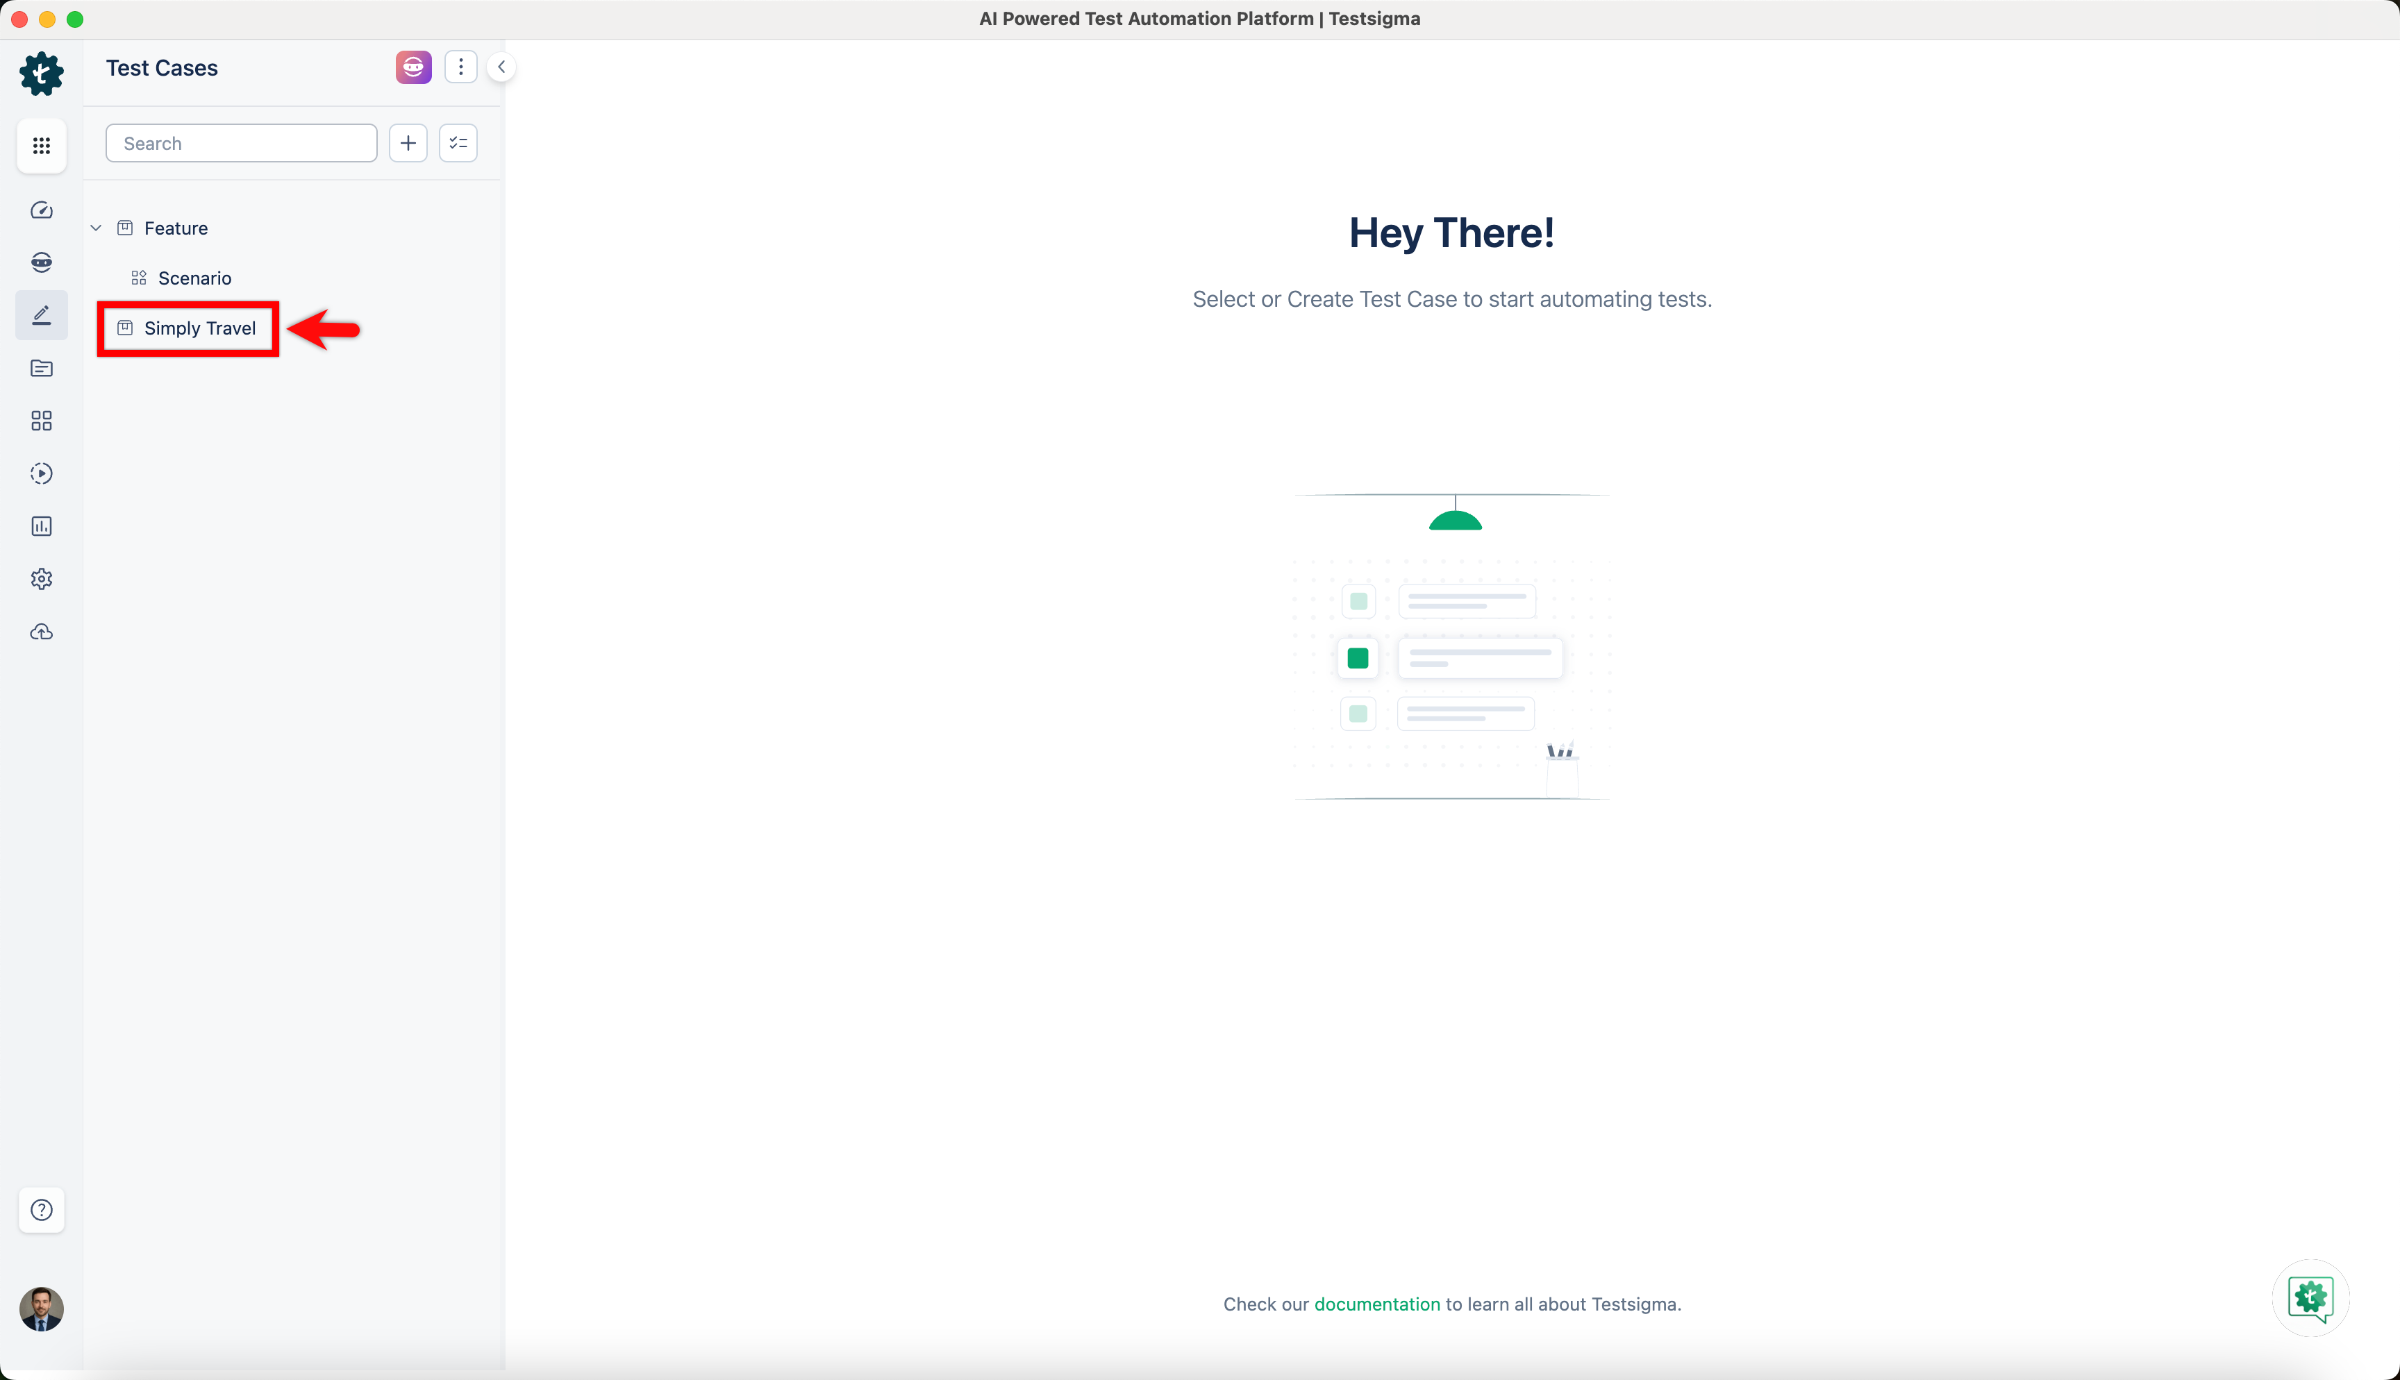Collapse the Feature tree folder chevron
The image size is (2400, 1380).
(x=96, y=228)
